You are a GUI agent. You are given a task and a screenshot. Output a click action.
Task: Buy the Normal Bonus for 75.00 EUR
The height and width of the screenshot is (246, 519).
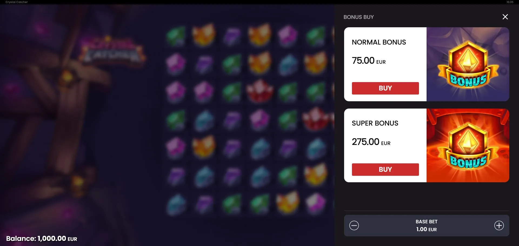[x=385, y=88]
